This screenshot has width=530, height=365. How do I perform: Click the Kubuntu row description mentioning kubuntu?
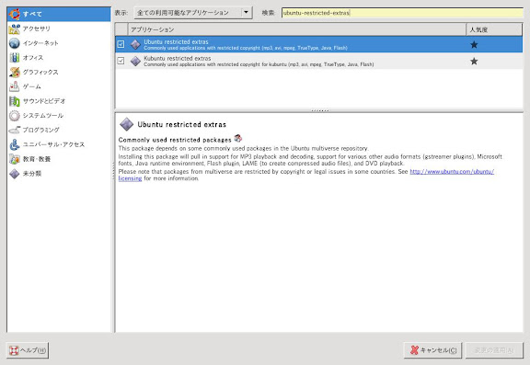point(259,64)
